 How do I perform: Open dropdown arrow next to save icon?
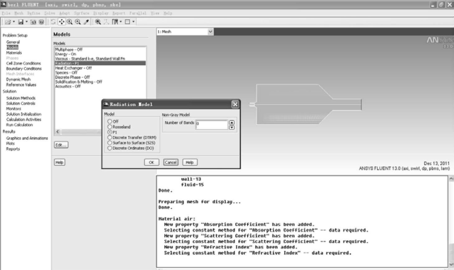pos(26,22)
